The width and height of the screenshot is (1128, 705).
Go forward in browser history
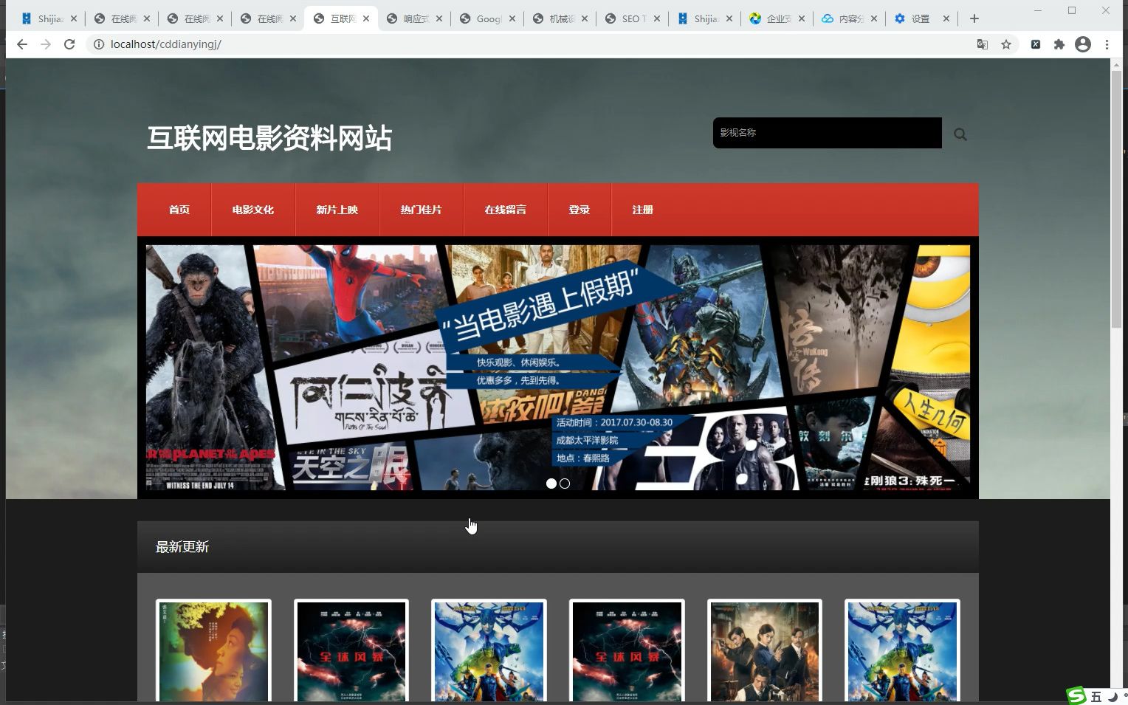[x=46, y=44]
